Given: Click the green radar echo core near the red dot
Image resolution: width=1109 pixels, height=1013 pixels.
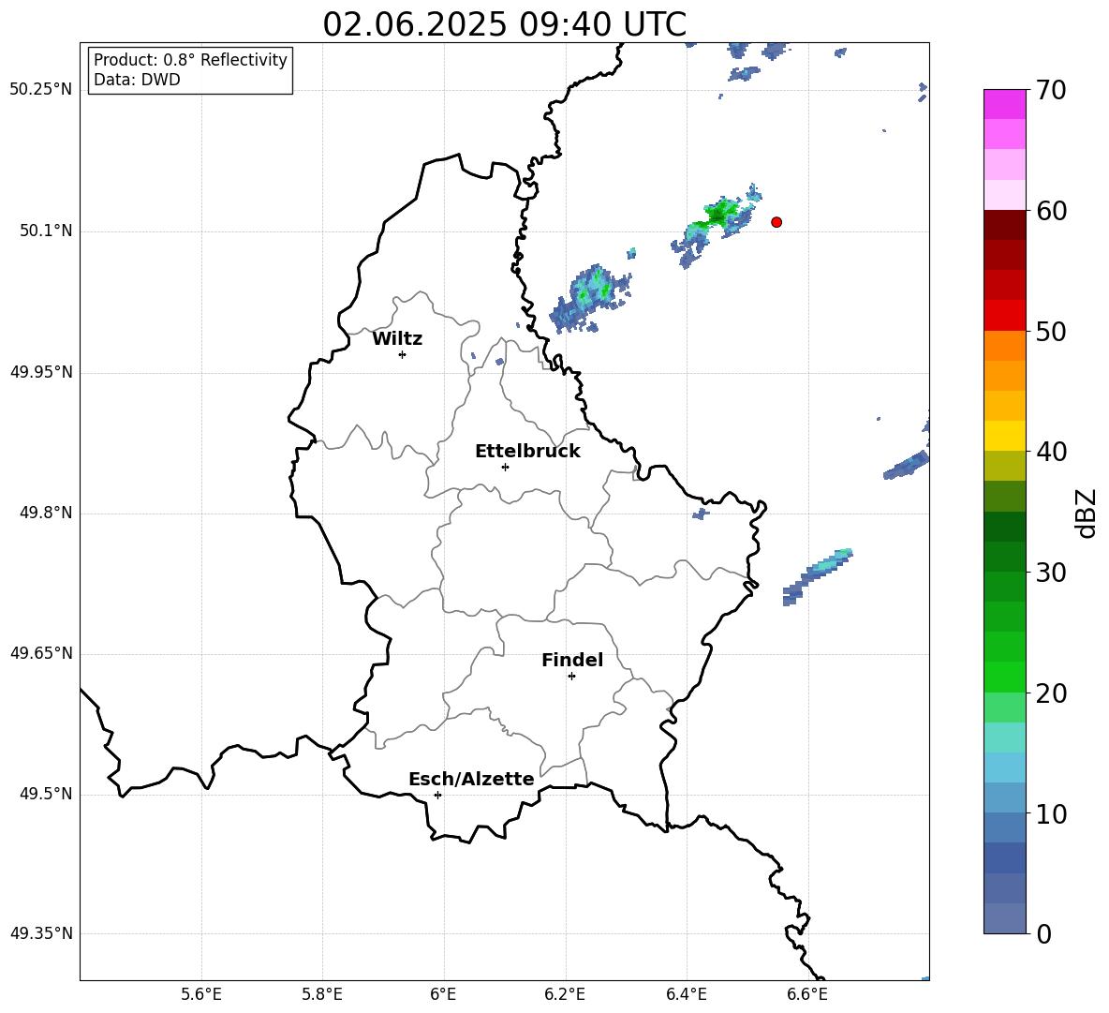Looking at the screenshot, I should tap(718, 213).
